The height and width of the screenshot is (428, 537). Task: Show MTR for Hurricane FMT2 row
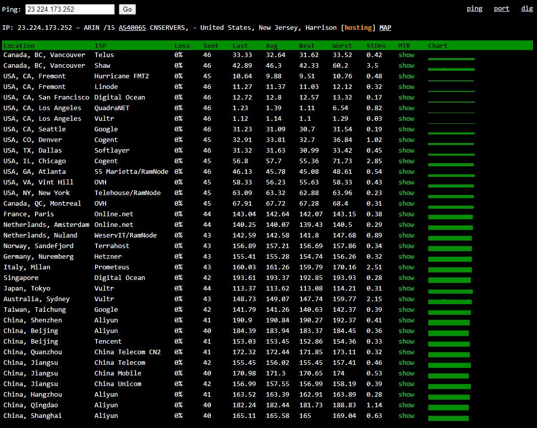point(406,76)
